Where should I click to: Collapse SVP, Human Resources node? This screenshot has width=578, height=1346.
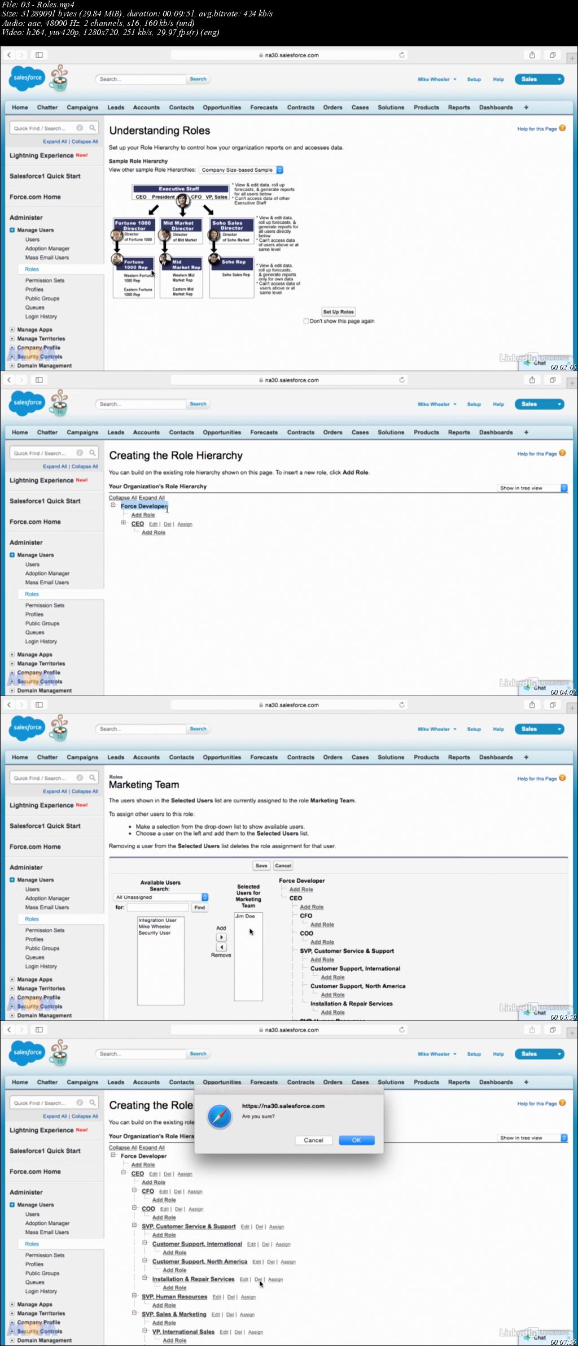pos(134,1295)
